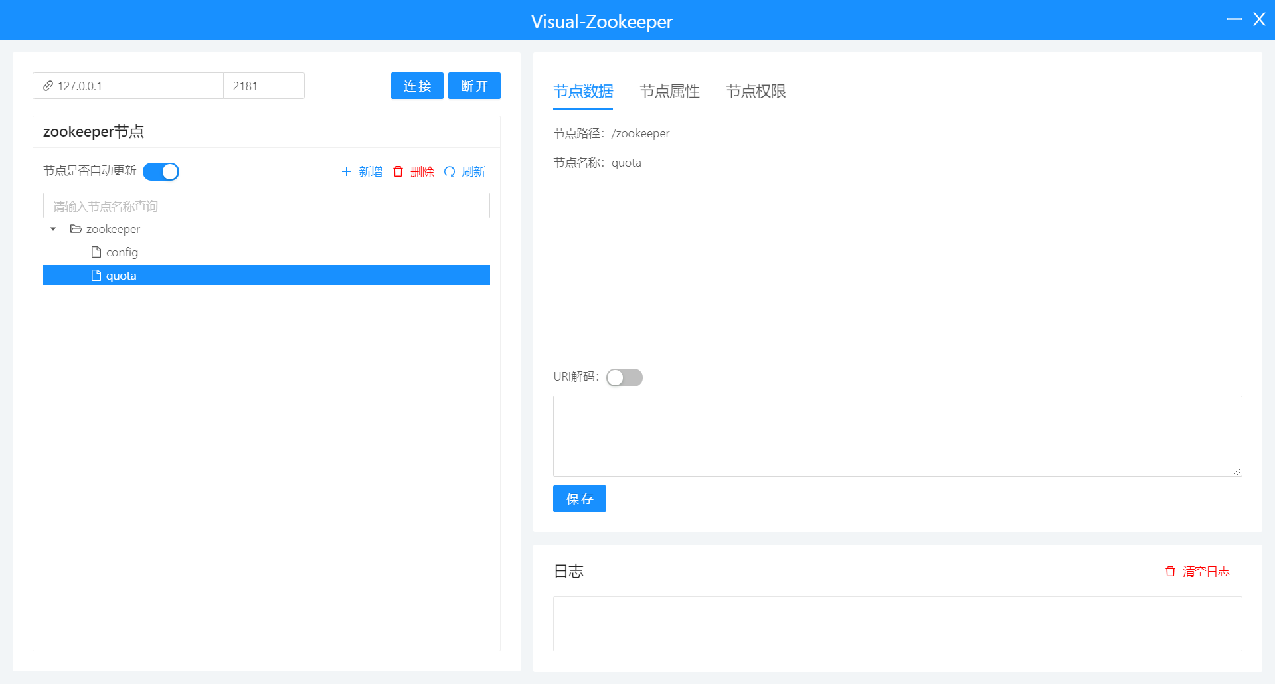This screenshot has height=684, width=1275.
Task: Click trash icon beside 清空日志
Action: pos(1170,571)
